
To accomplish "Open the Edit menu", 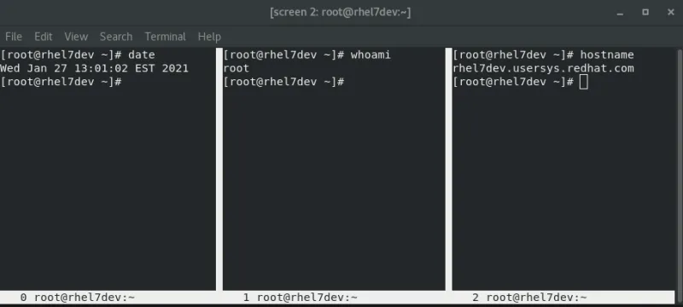I will click(44, 37).
